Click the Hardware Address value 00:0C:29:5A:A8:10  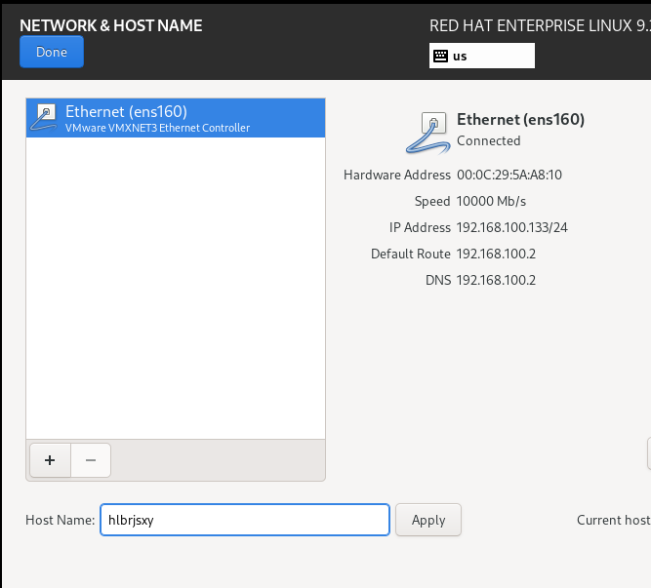[509, 176]
